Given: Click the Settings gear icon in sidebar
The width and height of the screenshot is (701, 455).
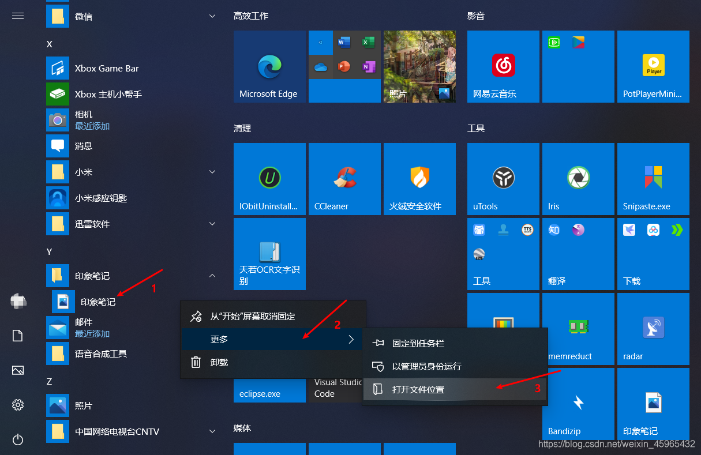Looking at the screenshot, I should point(18,405).
